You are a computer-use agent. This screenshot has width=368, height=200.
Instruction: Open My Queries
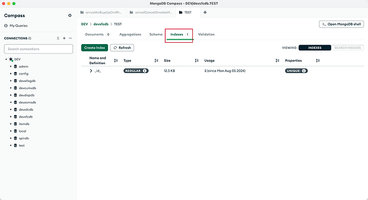(x=16, y=25)
